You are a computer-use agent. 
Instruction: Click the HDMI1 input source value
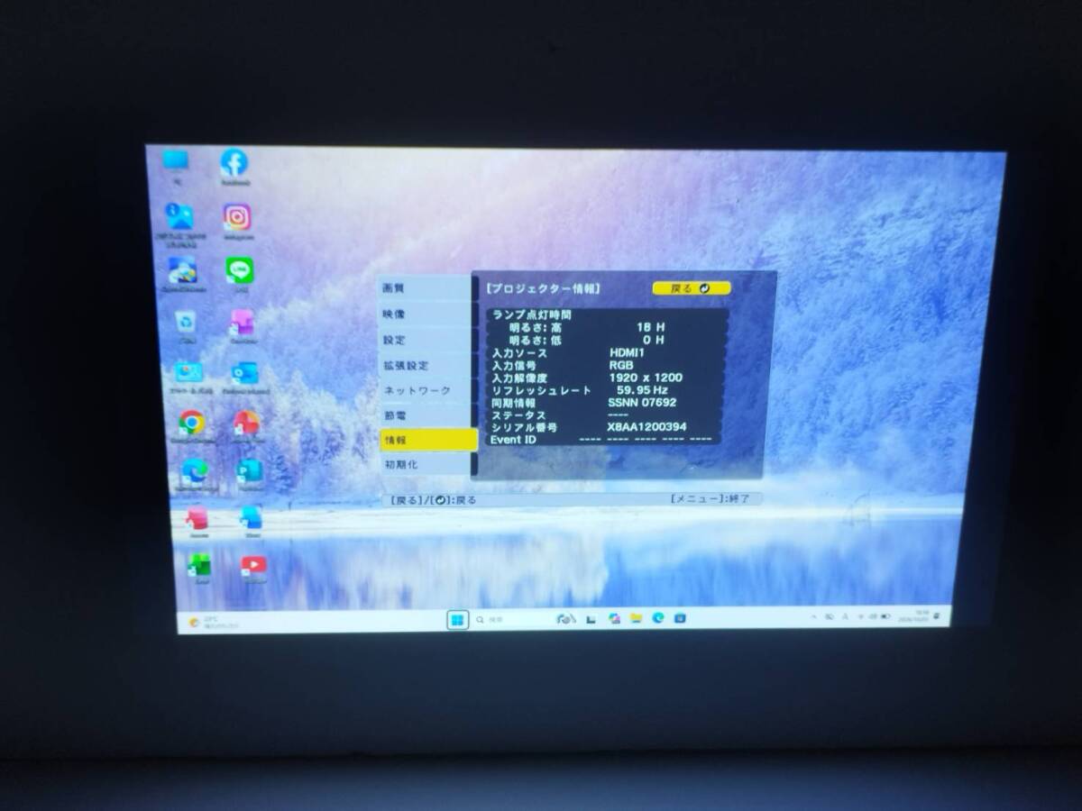(627, 353)
